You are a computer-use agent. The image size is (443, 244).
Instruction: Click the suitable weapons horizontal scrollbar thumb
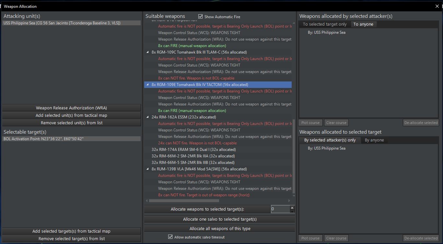pos(184,201)
